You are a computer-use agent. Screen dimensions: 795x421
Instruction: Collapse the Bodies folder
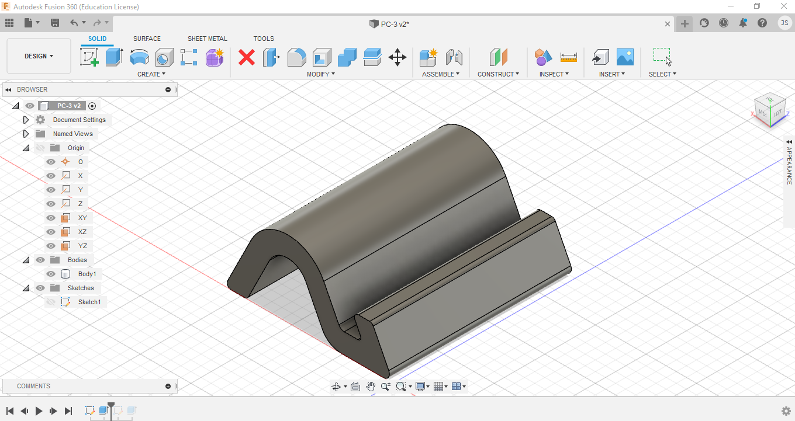(x=26, y=260)
